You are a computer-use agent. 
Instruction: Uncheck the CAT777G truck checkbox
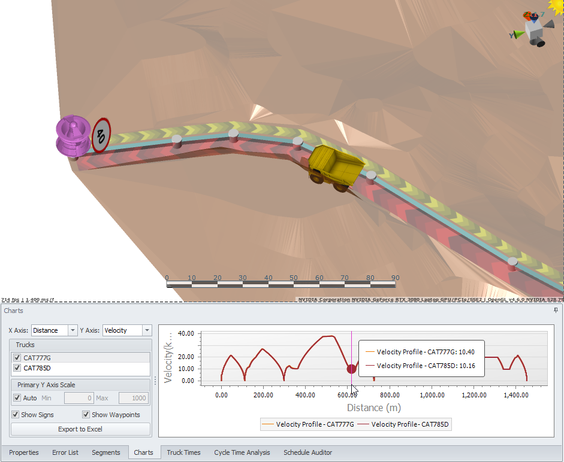tap(17, 358)
